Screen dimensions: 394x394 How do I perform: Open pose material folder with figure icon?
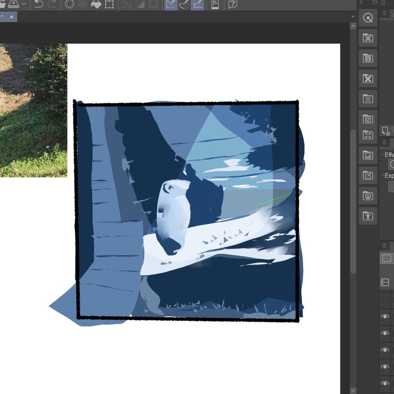(x=368, y=216)
